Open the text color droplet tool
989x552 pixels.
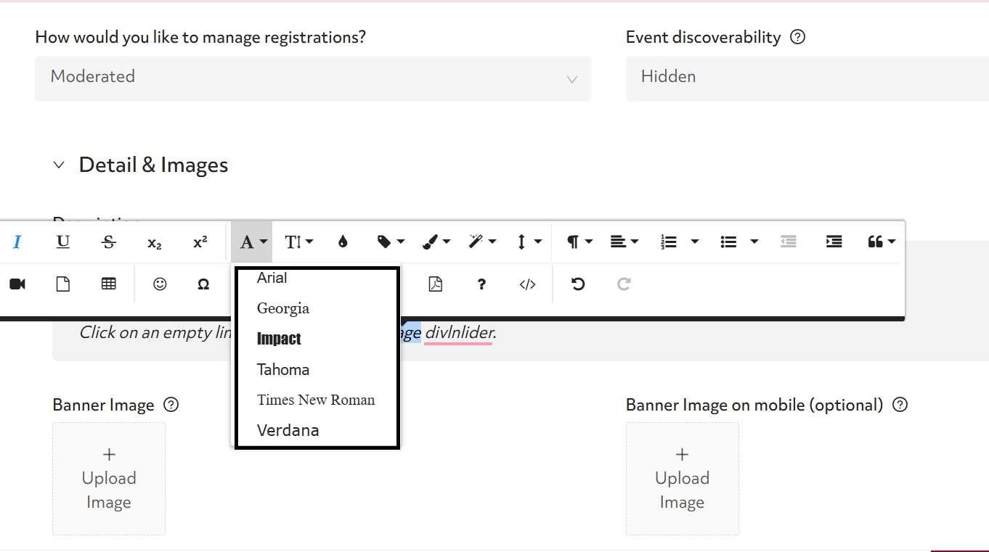(x=343, y=242)
